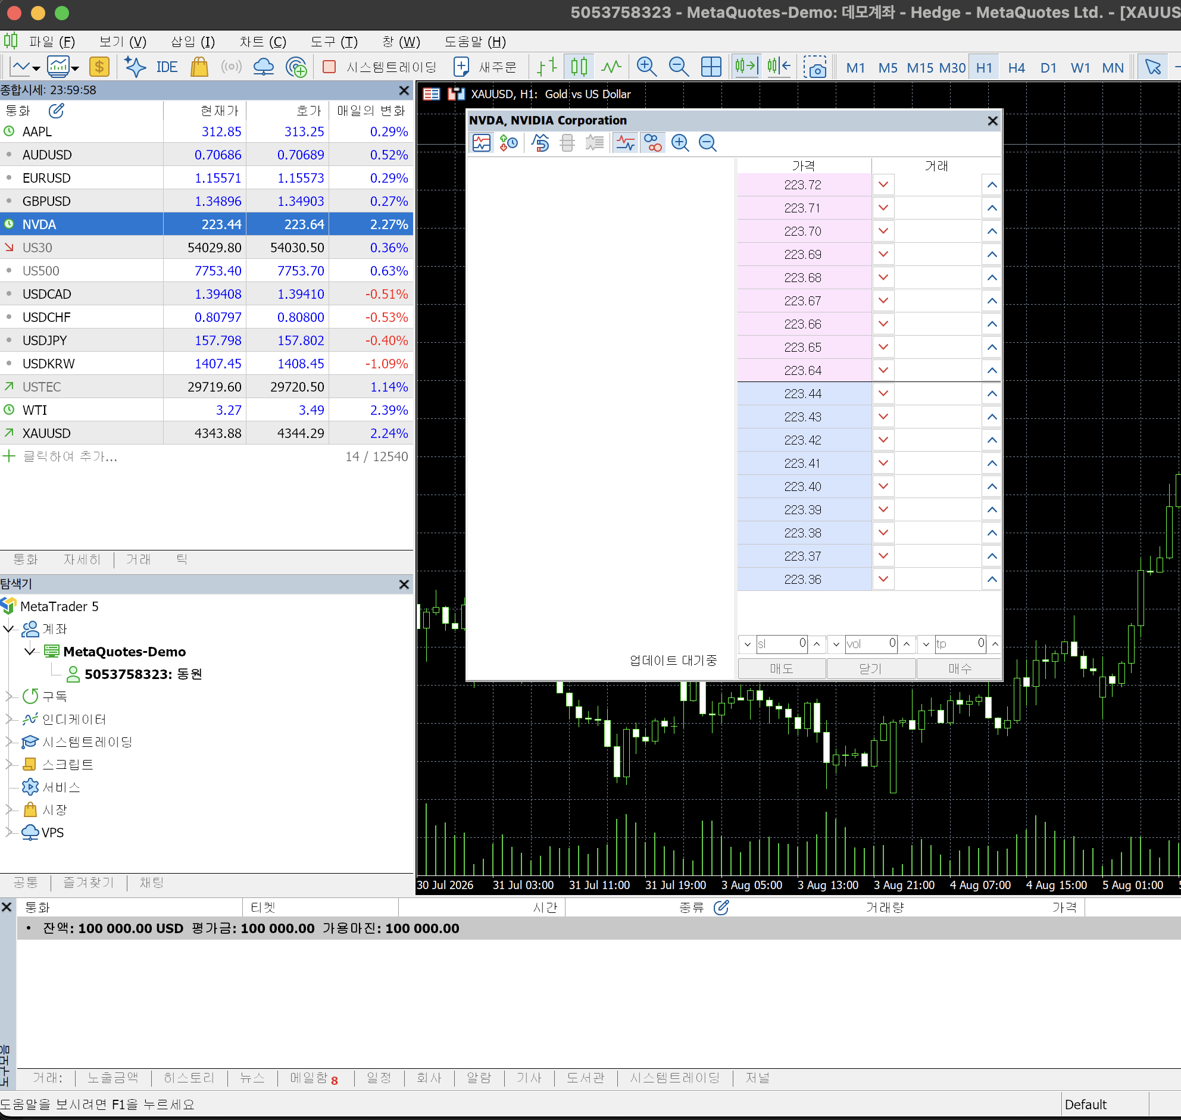The width and height of the screenshot is (1181, 1120).
Task: Open the 도움말 (H) menu
Action: point(474,42)
